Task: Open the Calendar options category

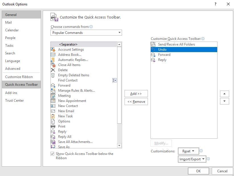Action: pyautogui.click(x=21, y=30)
